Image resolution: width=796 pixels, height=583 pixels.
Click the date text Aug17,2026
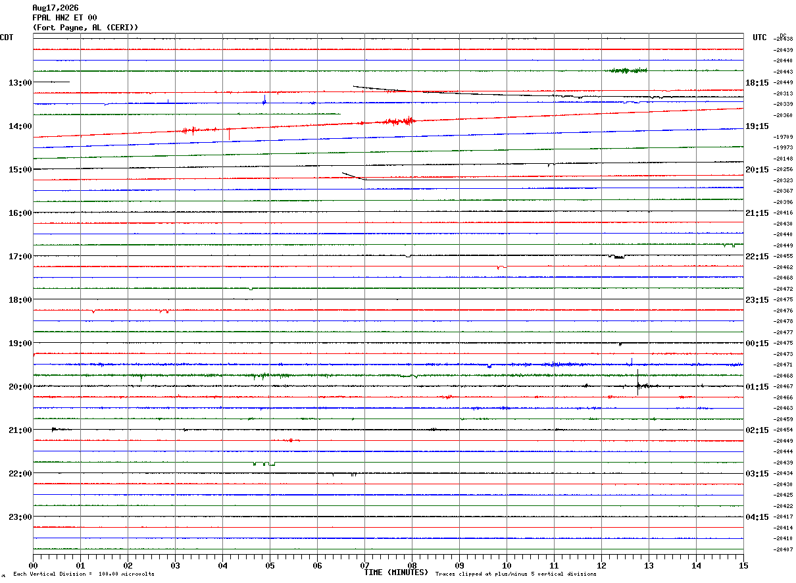55,8
